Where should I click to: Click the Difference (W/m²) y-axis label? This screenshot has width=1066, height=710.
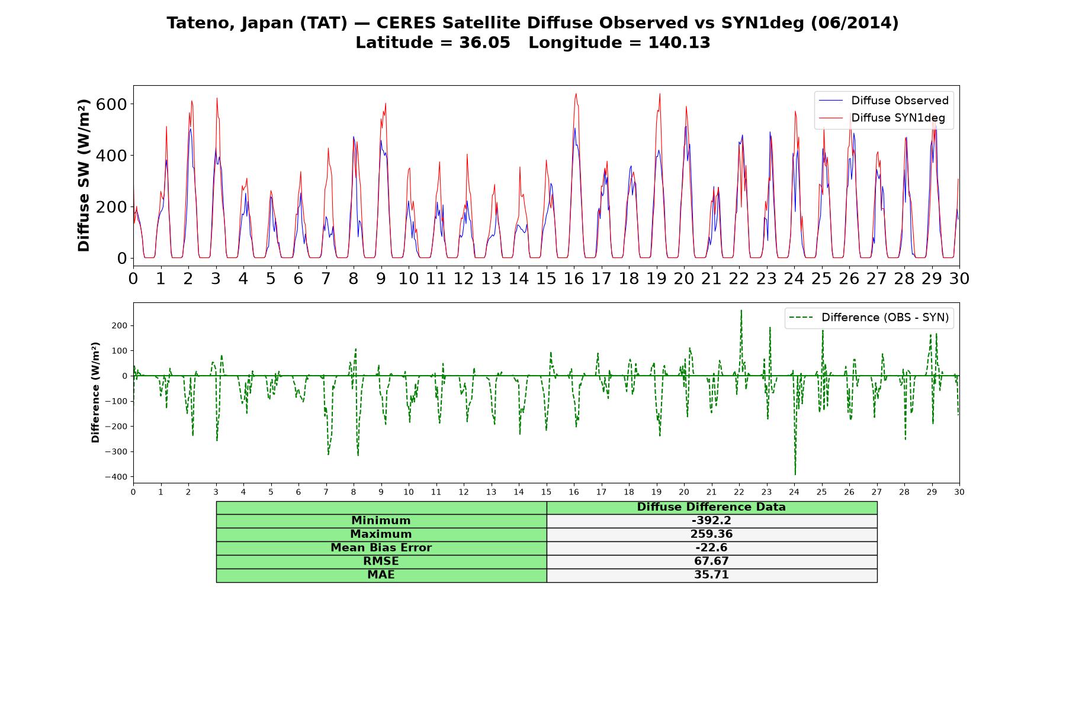click(95, 392)
